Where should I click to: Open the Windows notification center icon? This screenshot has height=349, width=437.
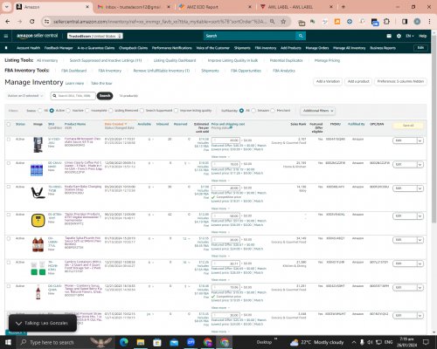point(427,342)
